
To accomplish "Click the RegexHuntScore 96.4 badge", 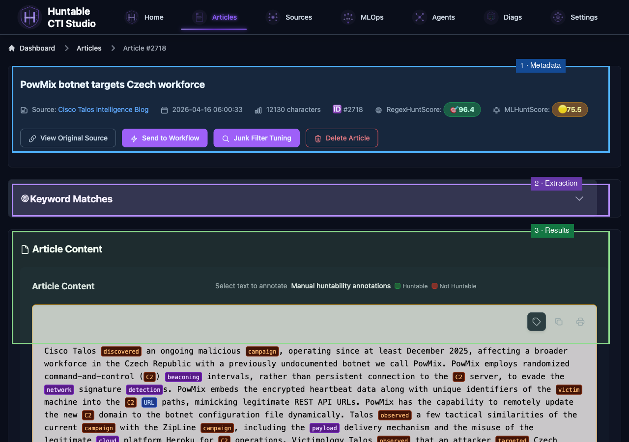I will pos(462,110).
